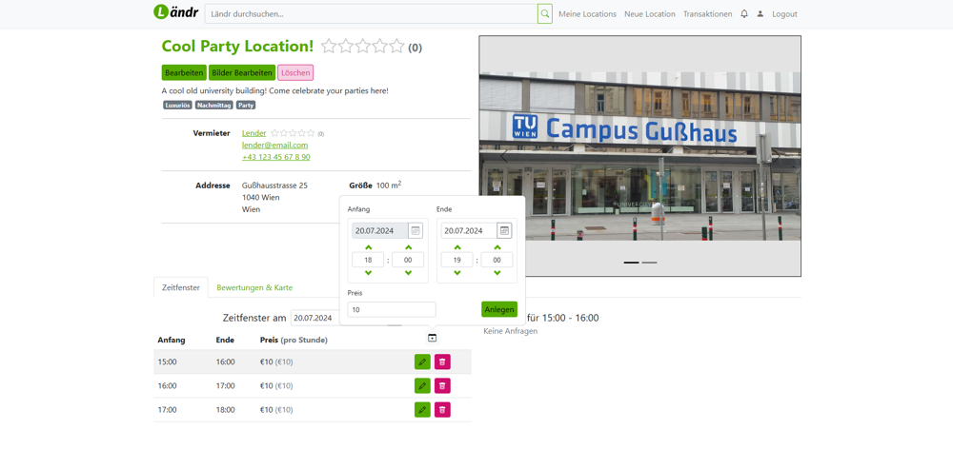Open Neue Location in navbar

click(650, 14)
